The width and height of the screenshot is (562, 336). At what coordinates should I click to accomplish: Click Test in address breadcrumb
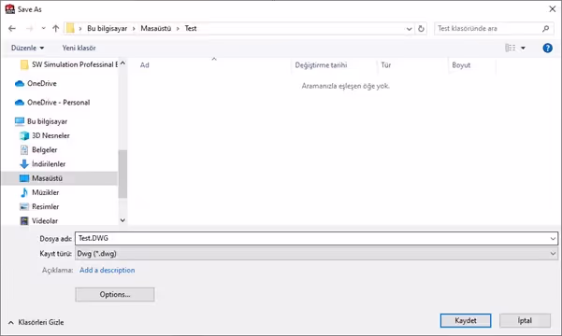[x=191, y=28]
